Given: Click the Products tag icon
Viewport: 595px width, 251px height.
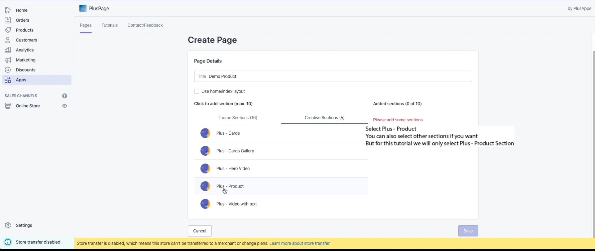Looking at the screenshot, I should pyautogui.click(x=8, y=30).
